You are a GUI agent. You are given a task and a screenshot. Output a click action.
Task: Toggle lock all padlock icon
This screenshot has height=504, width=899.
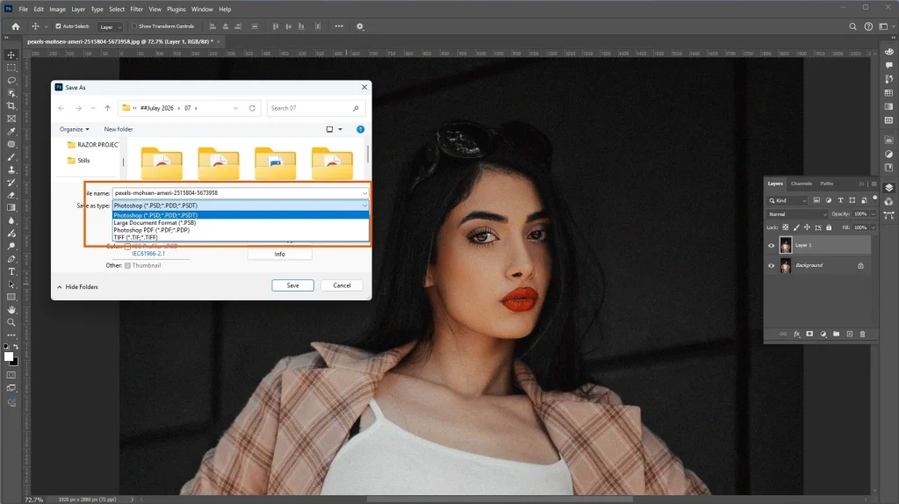(829, 227)
